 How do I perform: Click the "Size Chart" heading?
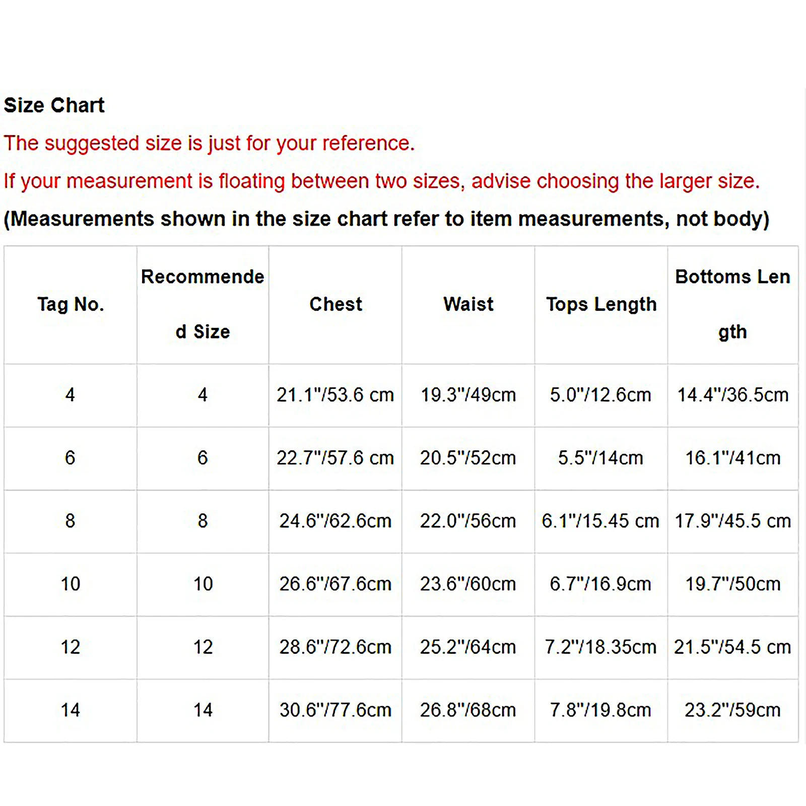(54, 105)
